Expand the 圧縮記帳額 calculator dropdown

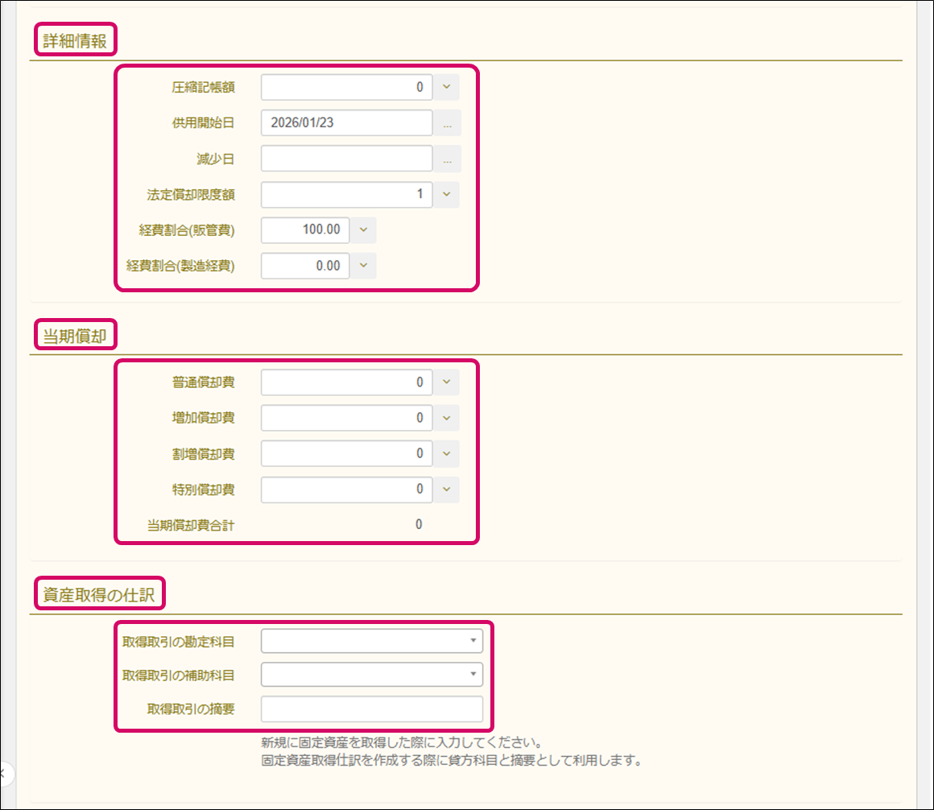tap(447, 87)
